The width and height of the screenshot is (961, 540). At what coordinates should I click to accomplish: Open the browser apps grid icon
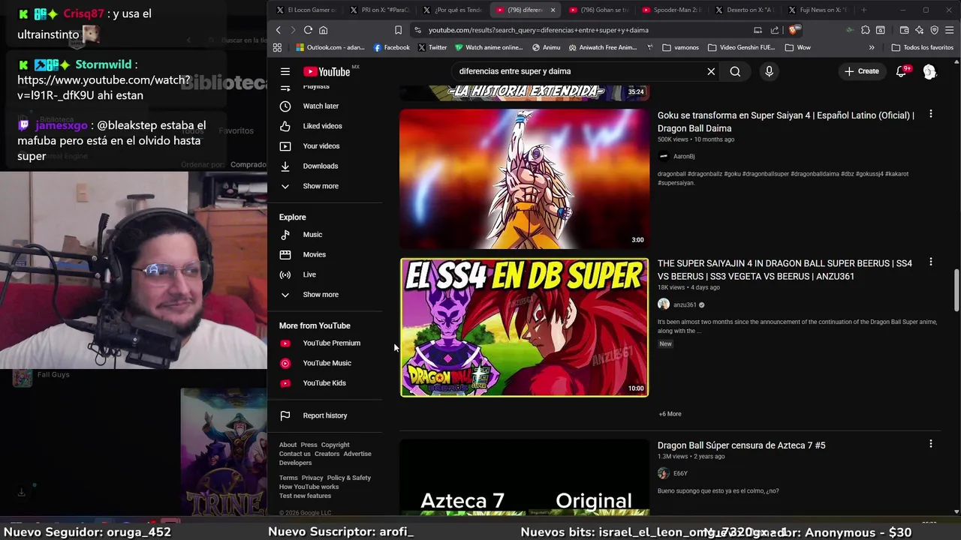pos(277,47)
